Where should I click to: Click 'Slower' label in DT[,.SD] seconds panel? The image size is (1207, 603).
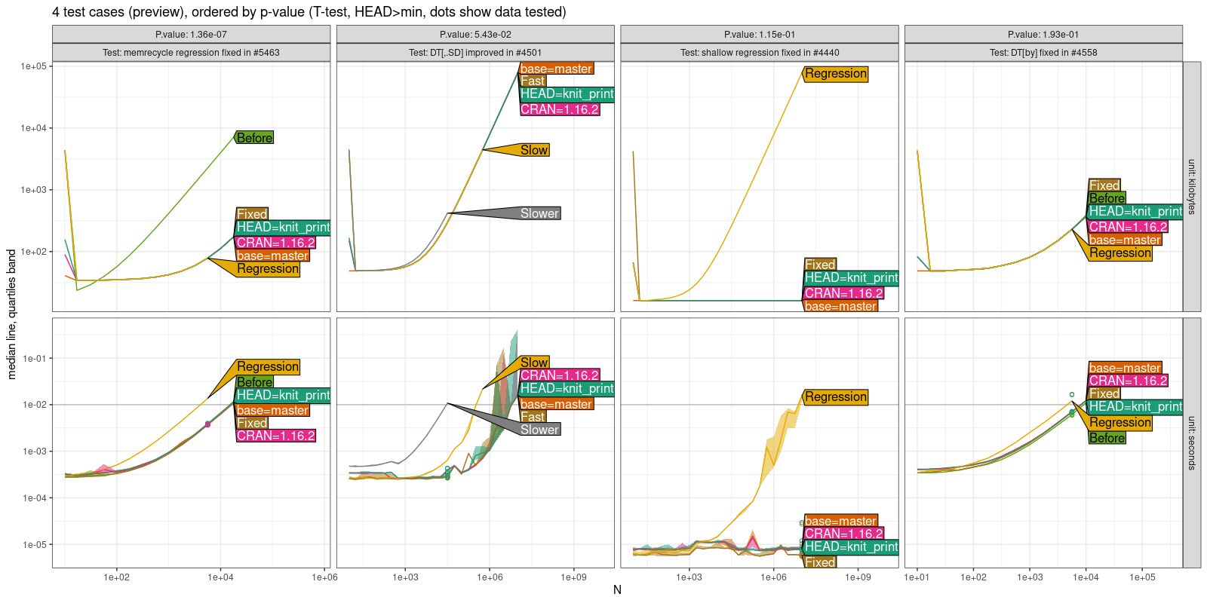pos(540,430)
